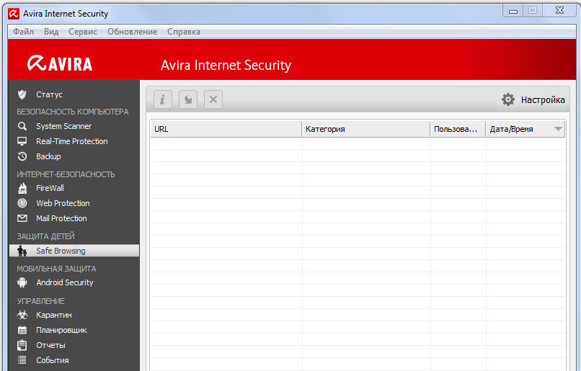Open the Файл menu
The height and width of the screenshot is (371, 581).
(23, 32)
